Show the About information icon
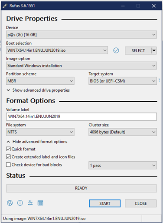Image resolution: width=163 pixels, height=223 pixels. tap(20, 203)
